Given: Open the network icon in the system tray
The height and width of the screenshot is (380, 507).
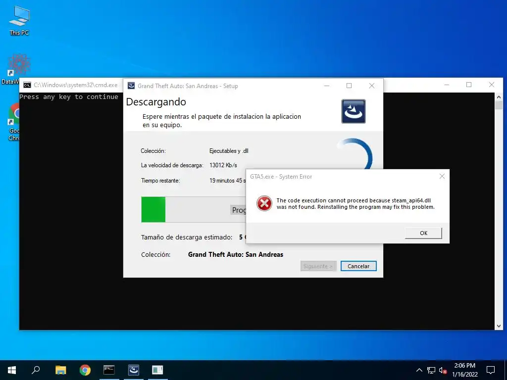Looking at the screenshot, I should pyautogui.click(x=431, y=370).
